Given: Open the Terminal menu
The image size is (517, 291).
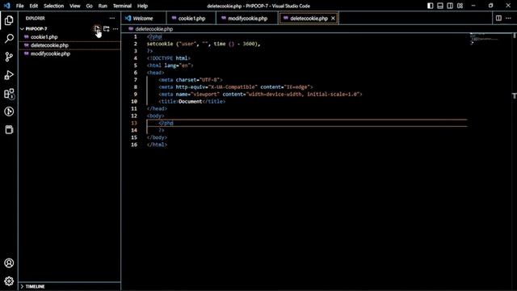Looking at the screenshot, I should [122, 6].
